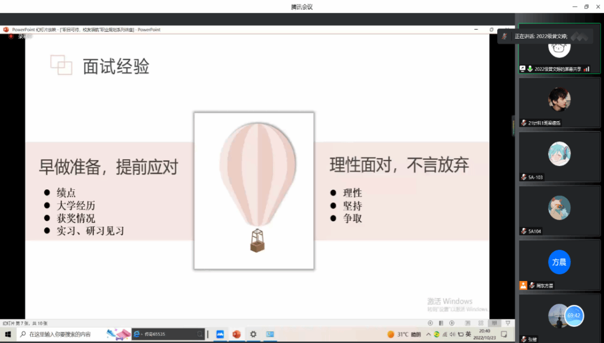Click the muted microphone icon in the speaking banner
Screen dimensions: 604x343
pos(504,36)
